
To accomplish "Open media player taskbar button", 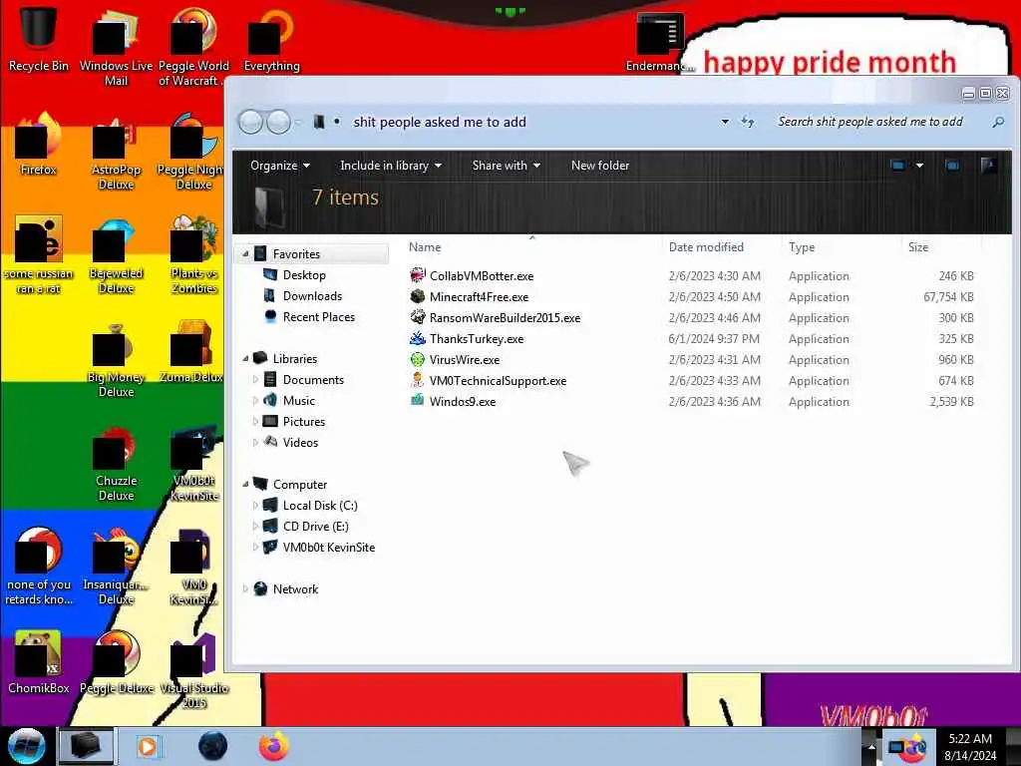I will pos(148,746).
